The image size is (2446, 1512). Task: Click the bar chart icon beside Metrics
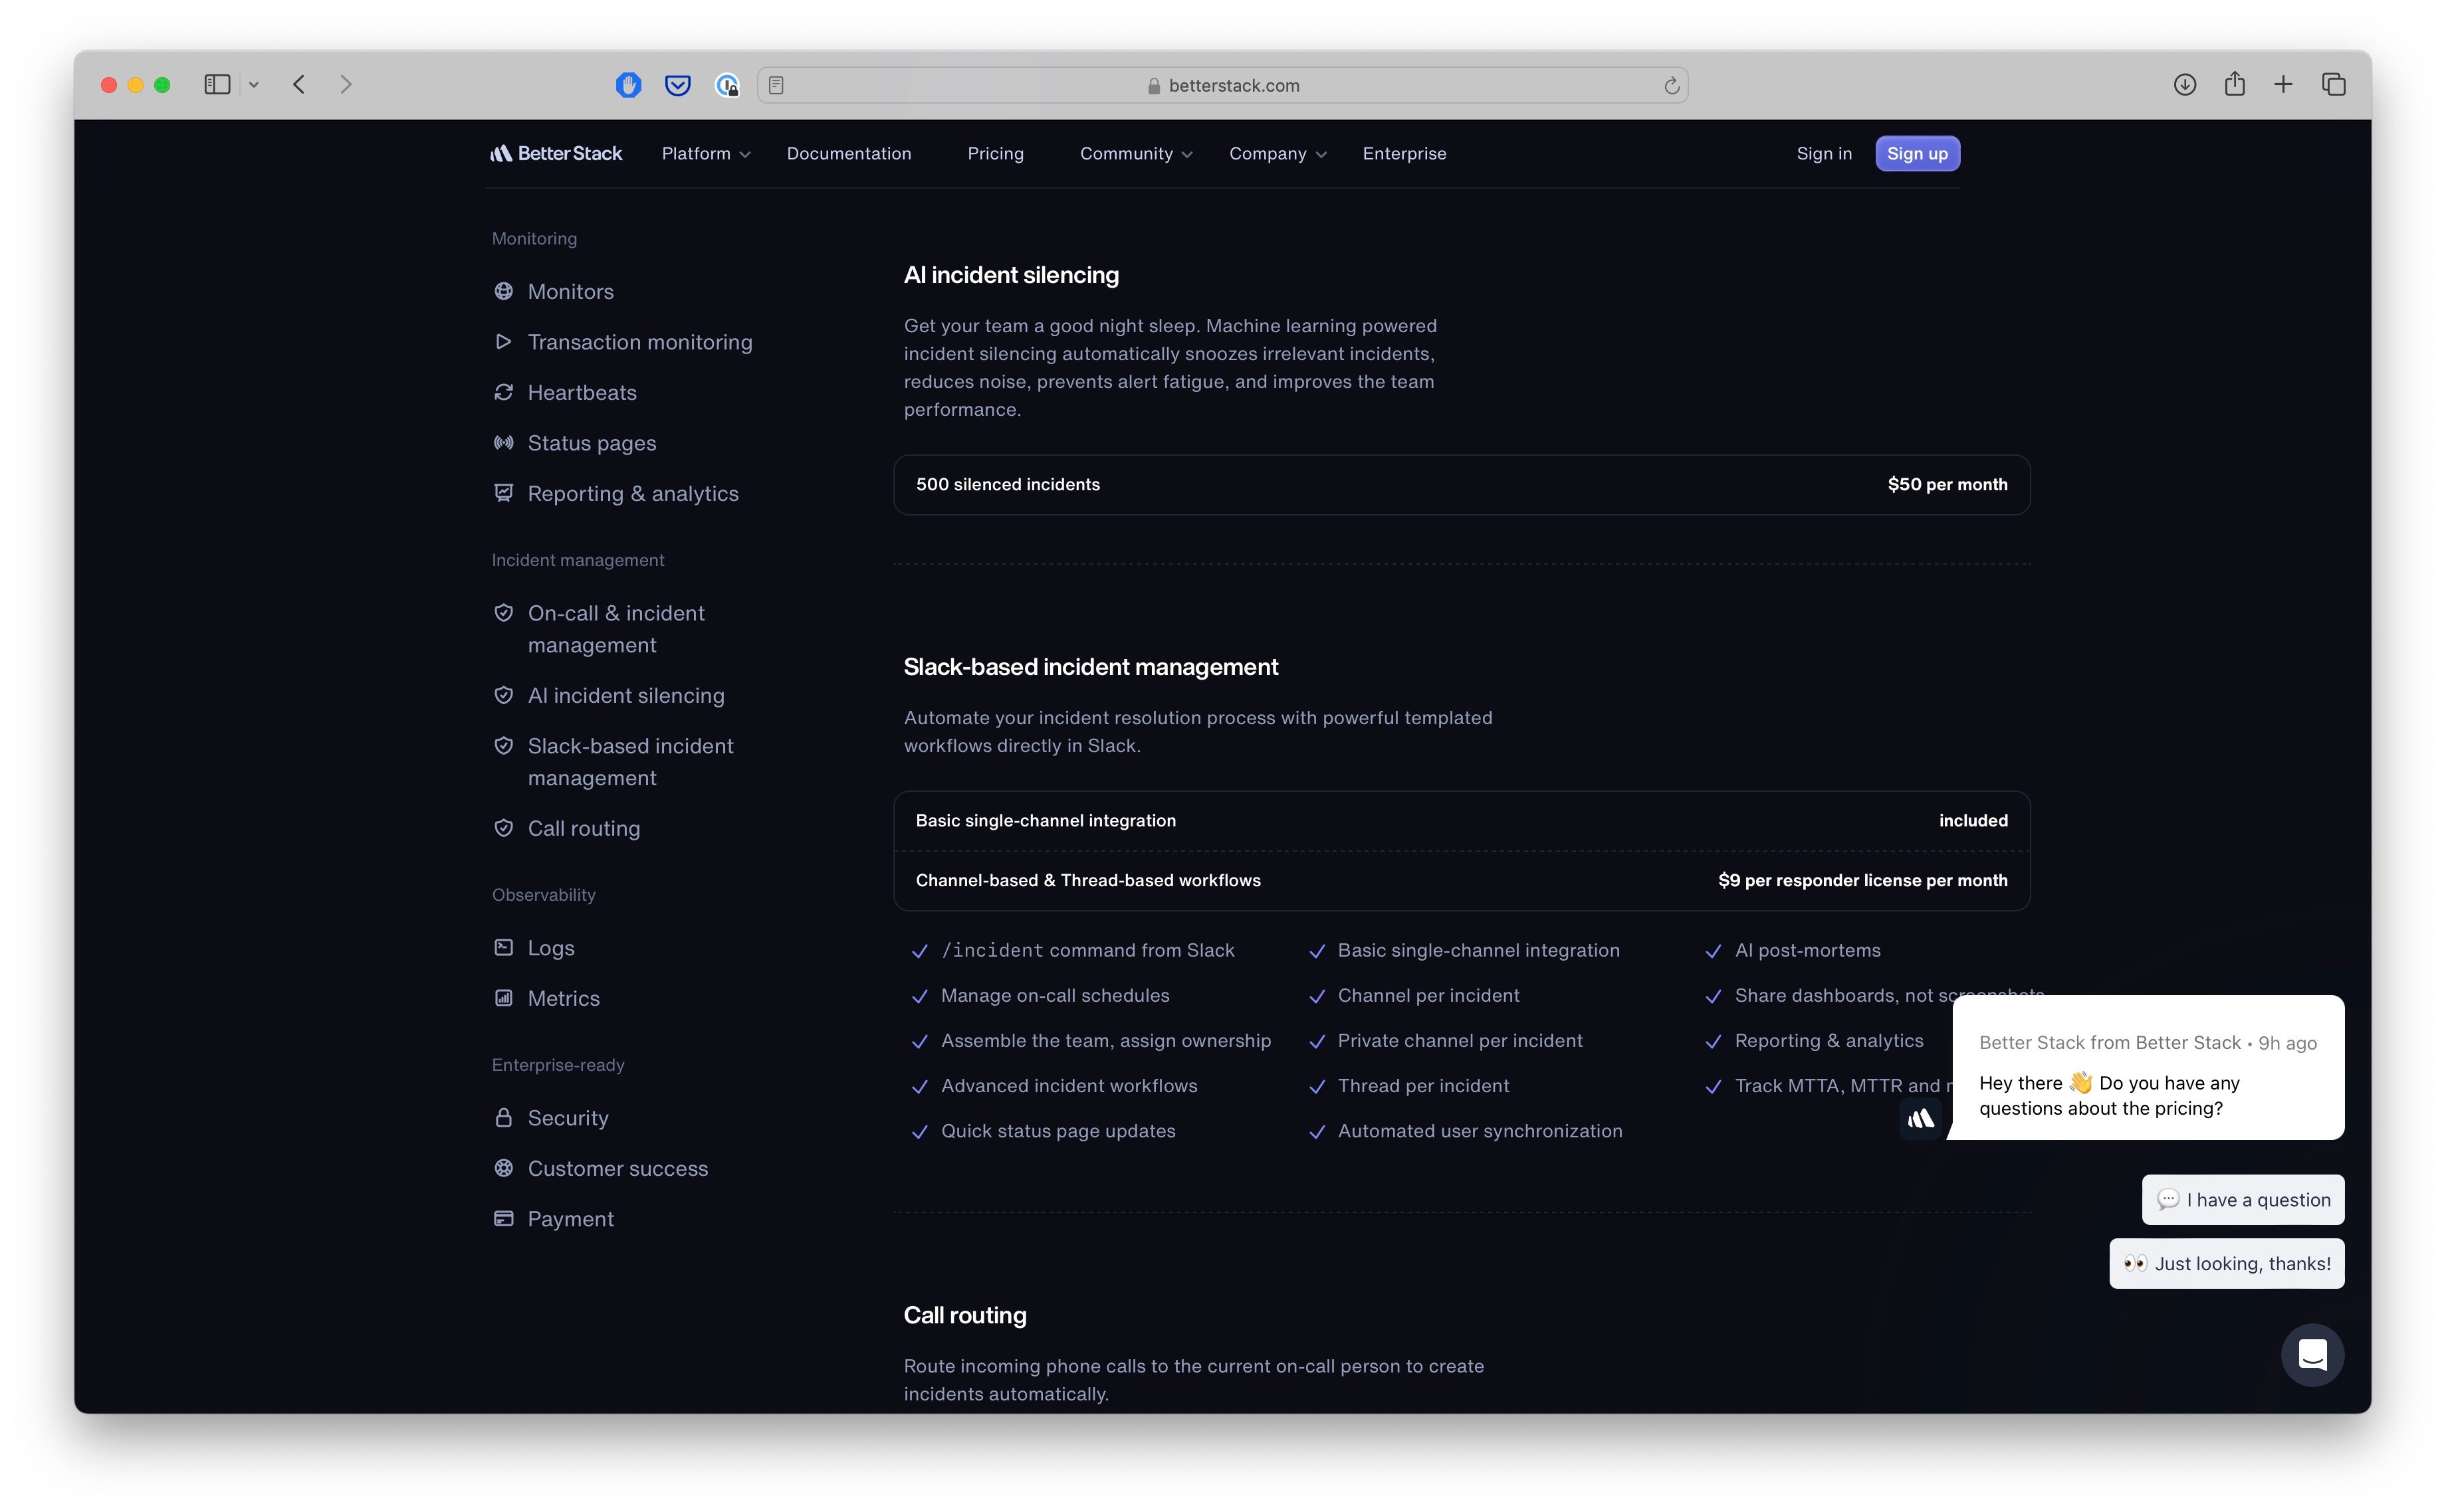pos(503,998)
